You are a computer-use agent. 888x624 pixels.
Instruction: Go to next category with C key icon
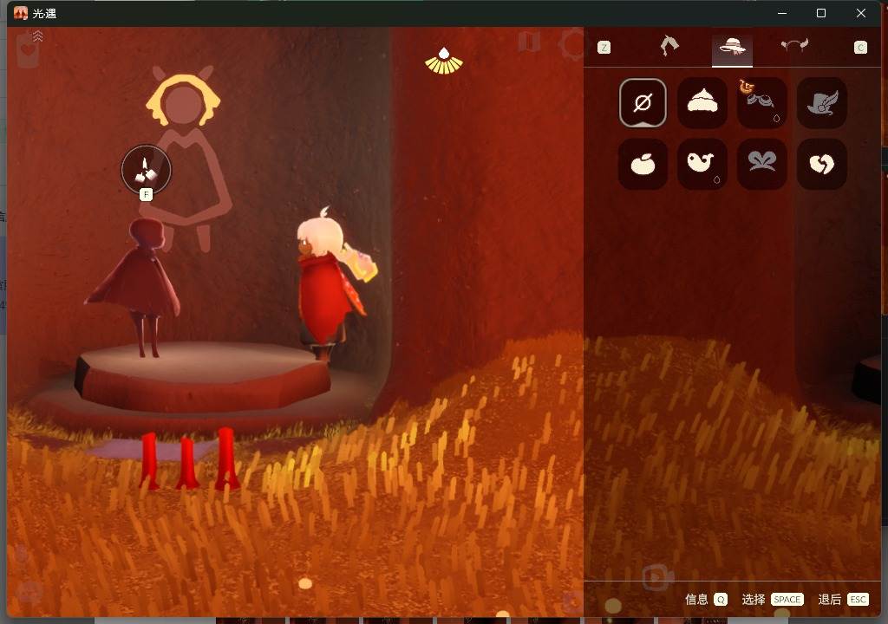(860, 48)
